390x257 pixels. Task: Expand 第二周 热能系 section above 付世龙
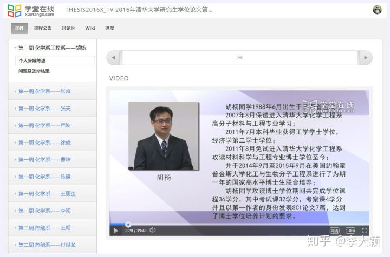(52, 228)
